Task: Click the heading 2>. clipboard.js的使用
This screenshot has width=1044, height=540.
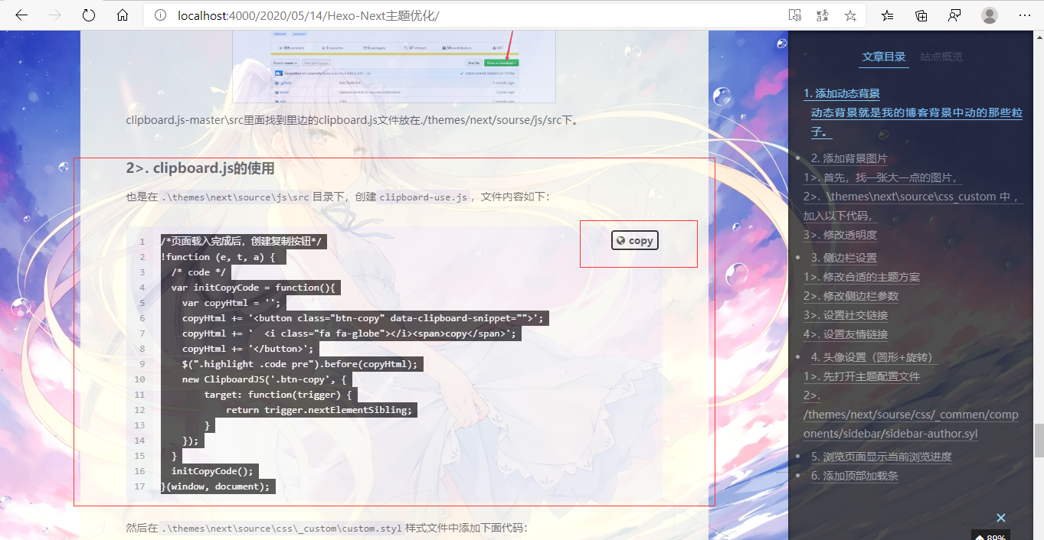Action: 200,168
